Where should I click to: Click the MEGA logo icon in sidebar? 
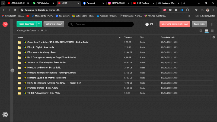click(5, 24)
